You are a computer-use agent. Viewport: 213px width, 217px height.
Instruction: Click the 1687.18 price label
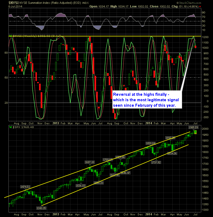coord(90,162)
